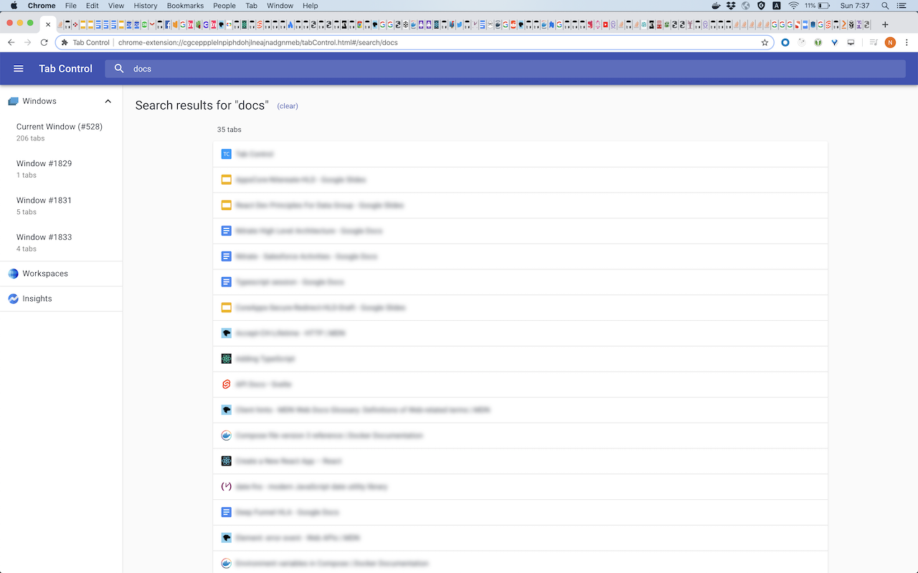Viewport: 918px width, 573px height.
Task: Click the Docker whale menu bar icon
Action: [716, 6]
